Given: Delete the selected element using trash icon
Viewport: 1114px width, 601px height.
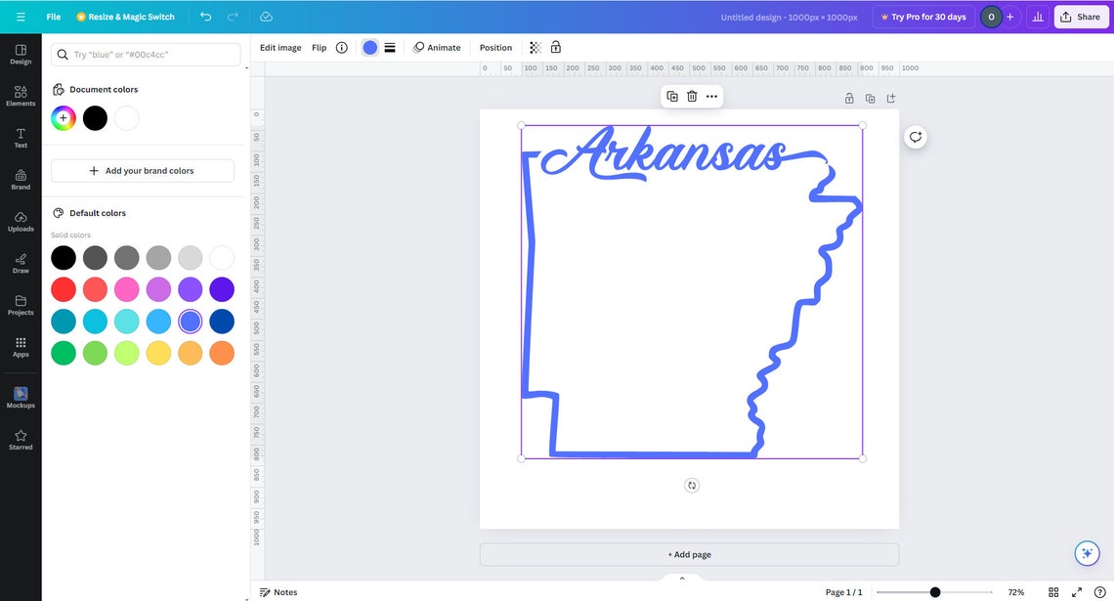Looking at the screenshot, I should (x=691, y=96).
